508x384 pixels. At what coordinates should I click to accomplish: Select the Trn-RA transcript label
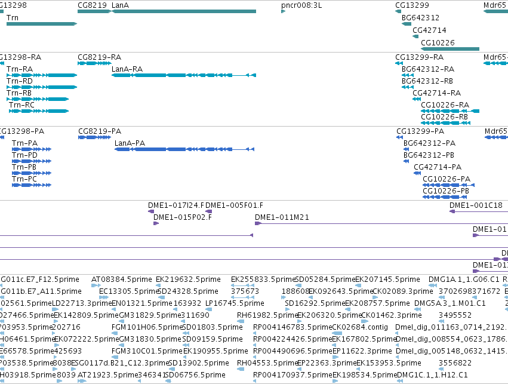pyautogui.click(x=20, y=69)
